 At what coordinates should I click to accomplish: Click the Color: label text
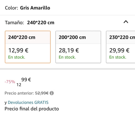(11, 8)
